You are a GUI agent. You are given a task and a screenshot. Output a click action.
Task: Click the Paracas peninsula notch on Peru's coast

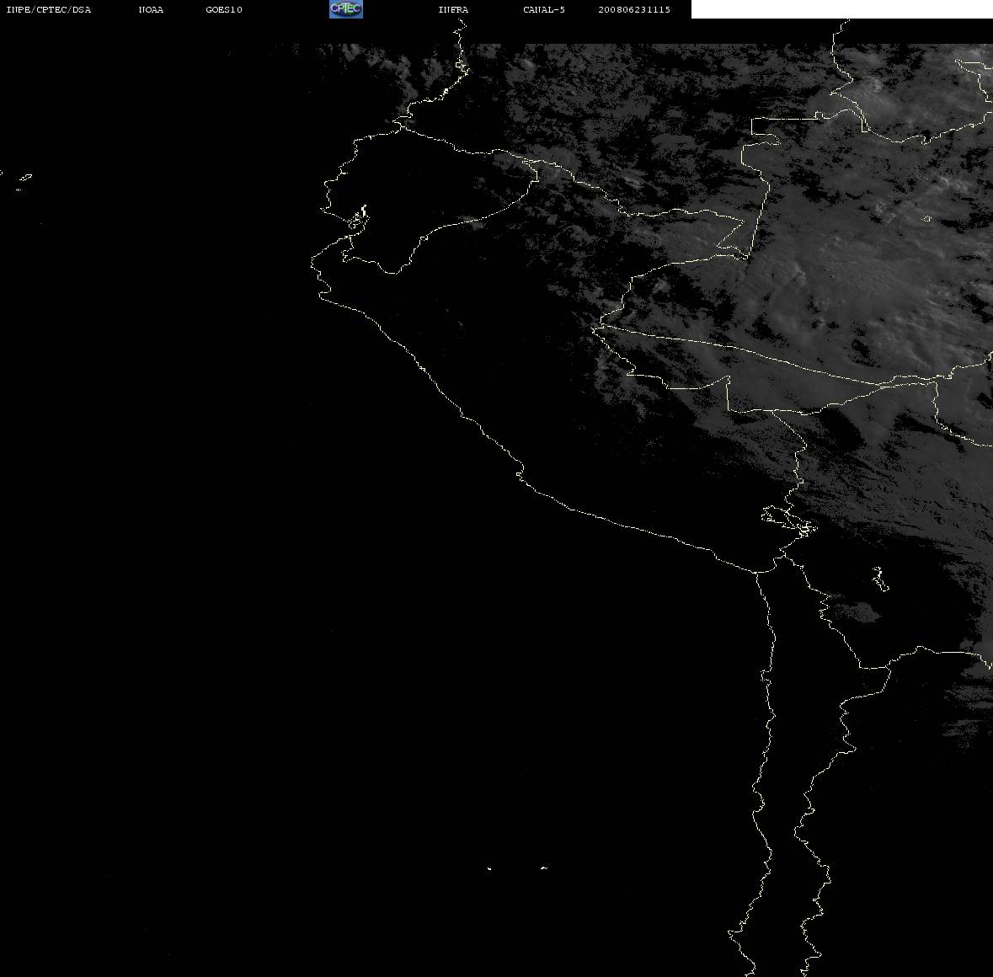tap(520, 472)
